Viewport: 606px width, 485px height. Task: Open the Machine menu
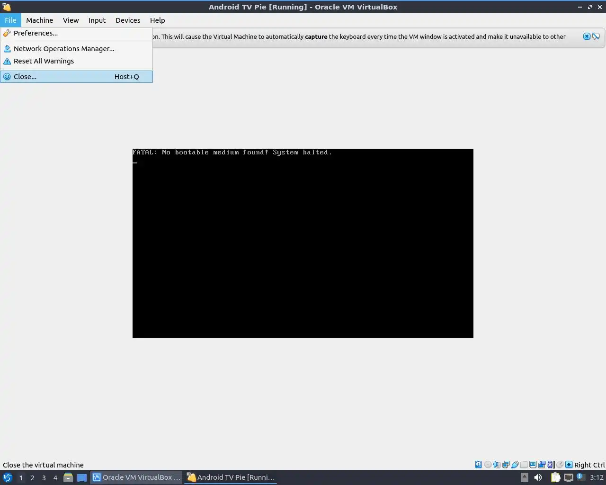(x=39, y=20)
